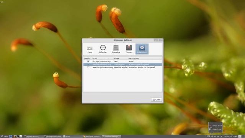The width and height of the screenshot is (245, 138).
Task: Switch to the Overview settings section
Action: [116, 49]
